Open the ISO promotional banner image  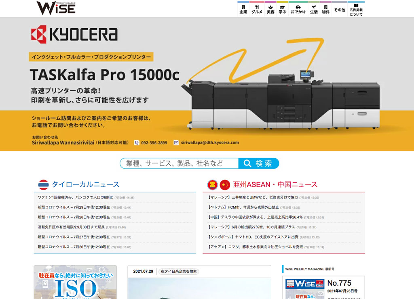coord(75,282)
